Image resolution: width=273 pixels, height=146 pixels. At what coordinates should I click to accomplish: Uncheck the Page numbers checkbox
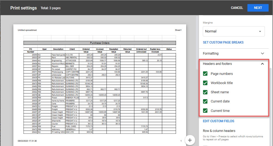(x=205, y=74)
